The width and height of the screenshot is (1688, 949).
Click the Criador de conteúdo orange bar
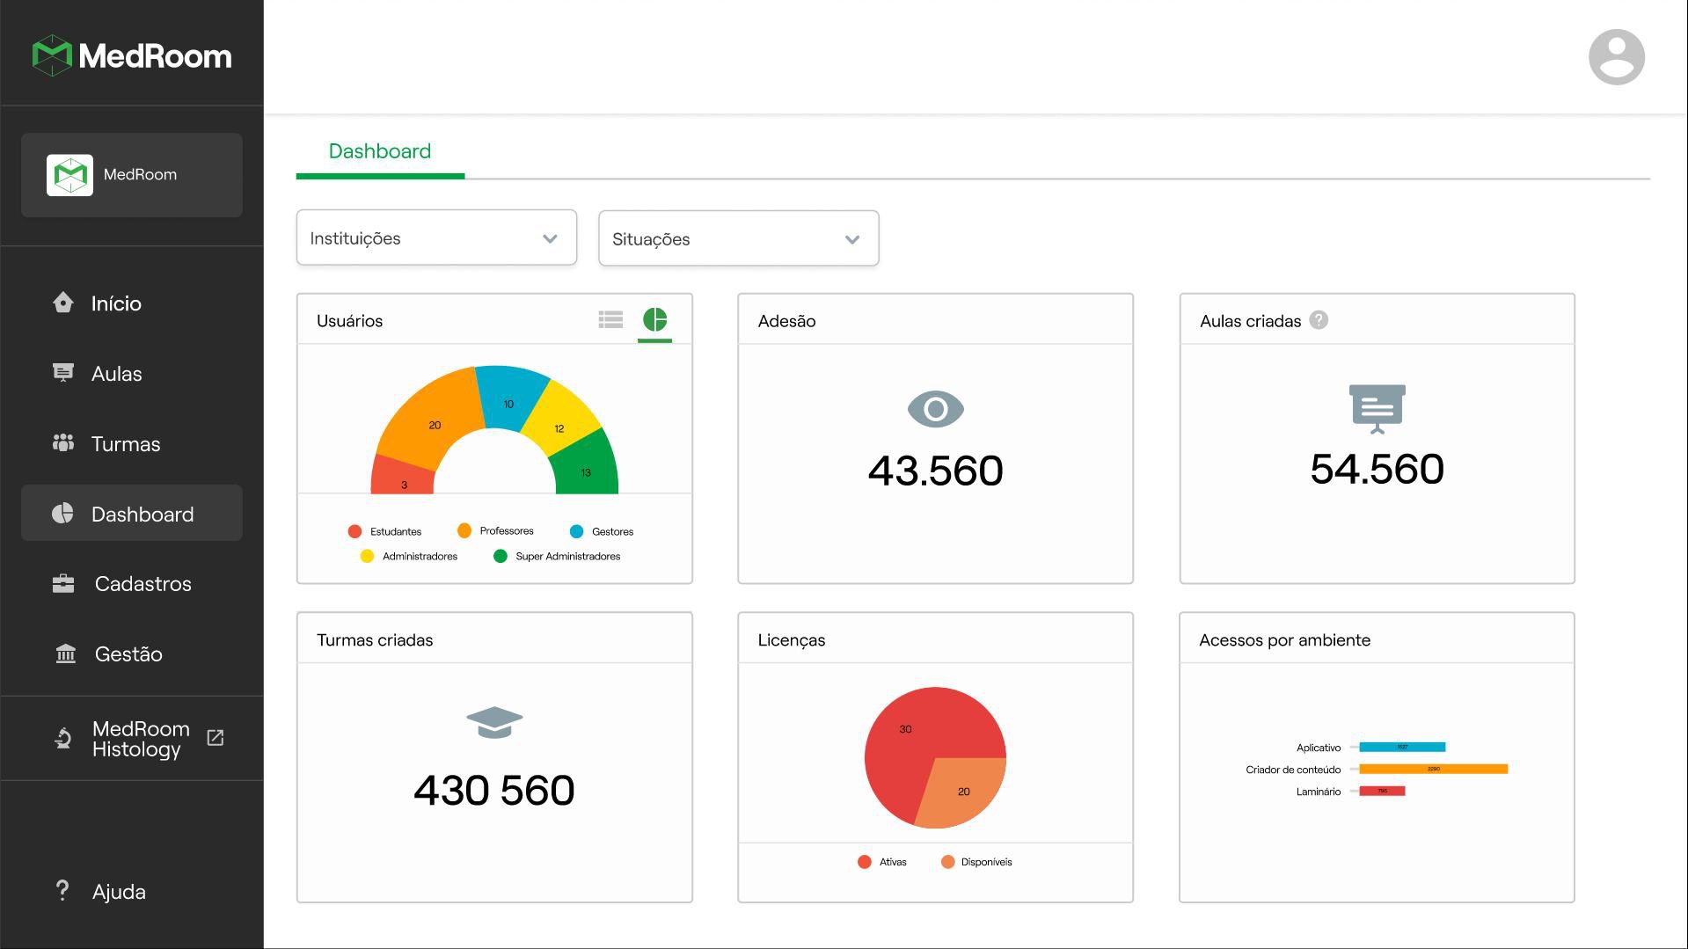1433,769
